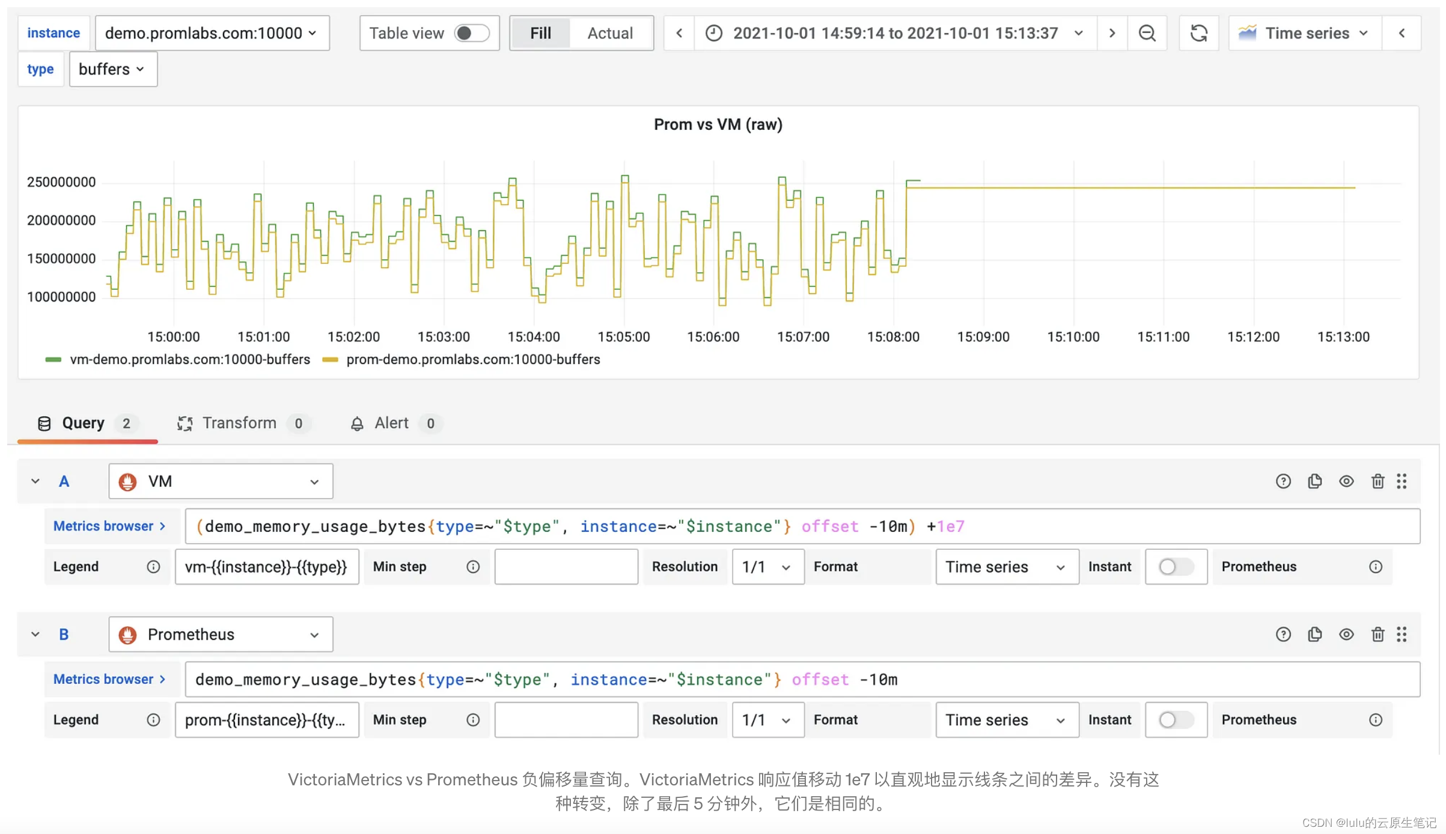The height and width of the screenshot is (834, 1446).
Task: Switch to the Query tab
Action: coord(88,424)
